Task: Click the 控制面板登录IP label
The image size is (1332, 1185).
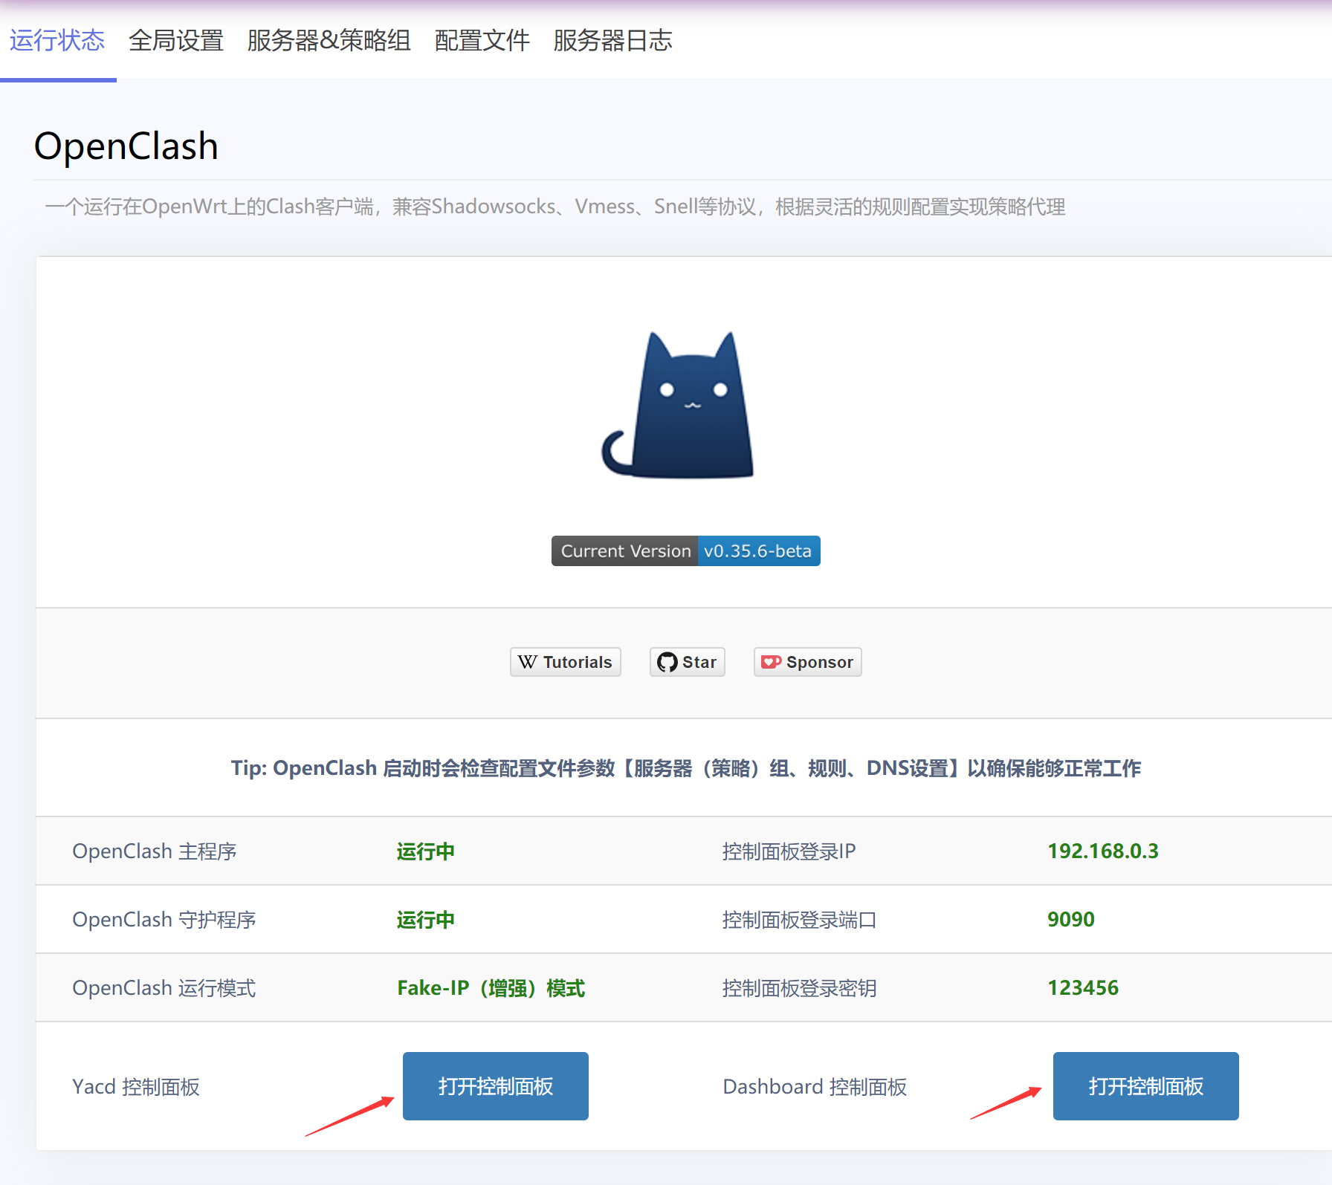Action: 789,851
